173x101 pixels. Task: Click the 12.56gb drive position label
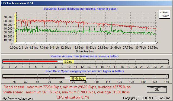pos(66,48)
